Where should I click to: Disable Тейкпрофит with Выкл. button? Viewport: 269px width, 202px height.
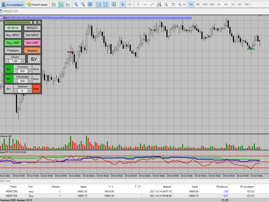(36, 79)
